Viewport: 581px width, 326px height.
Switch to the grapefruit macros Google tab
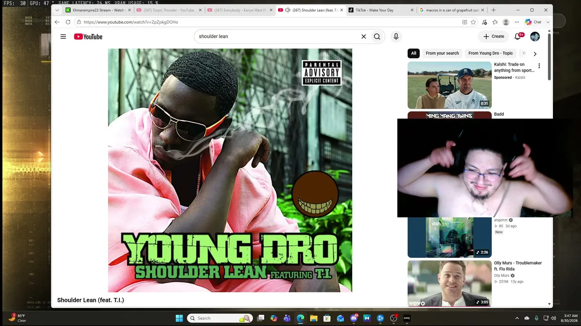tap(452, 10)
